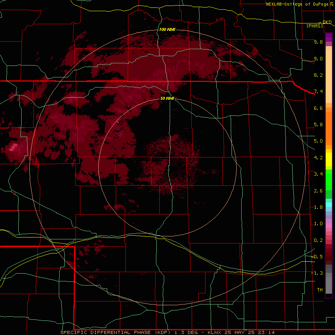The image size is (335, 335).
Task: Click the 1.8 value on color scale
Action: 318,207
